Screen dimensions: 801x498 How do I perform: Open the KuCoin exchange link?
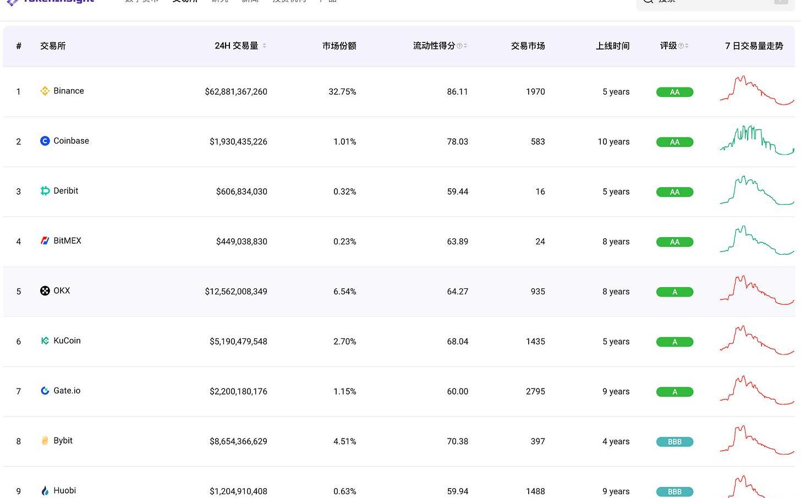(x=67, y=341)
